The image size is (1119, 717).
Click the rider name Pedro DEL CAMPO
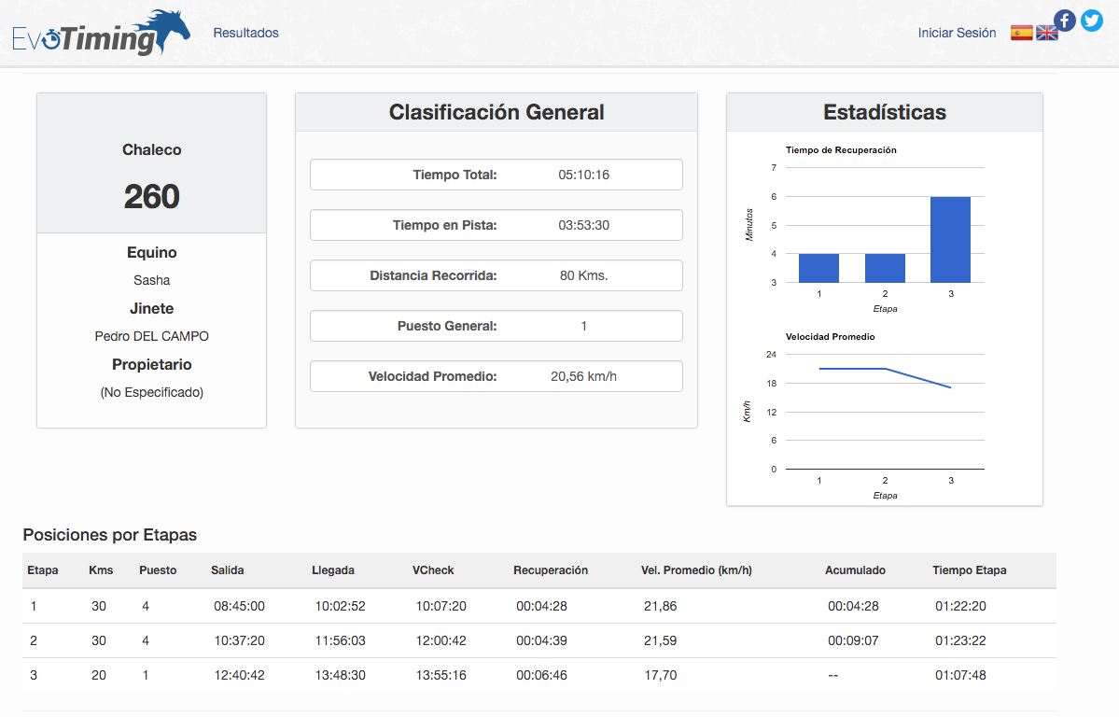click(151, 336)
